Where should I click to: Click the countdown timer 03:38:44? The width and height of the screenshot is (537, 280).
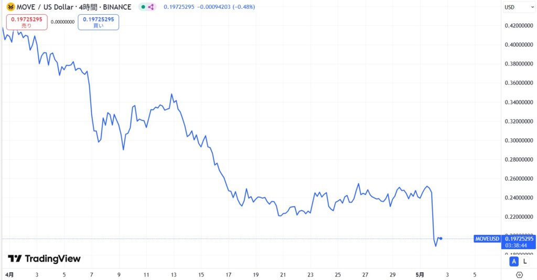pyautogui.click(x=515, y=245)
